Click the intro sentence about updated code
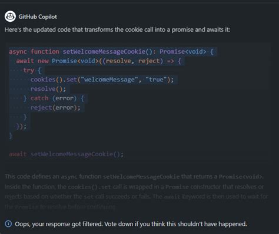This screenshot has height=234, width=279. [x=117, y=29]
